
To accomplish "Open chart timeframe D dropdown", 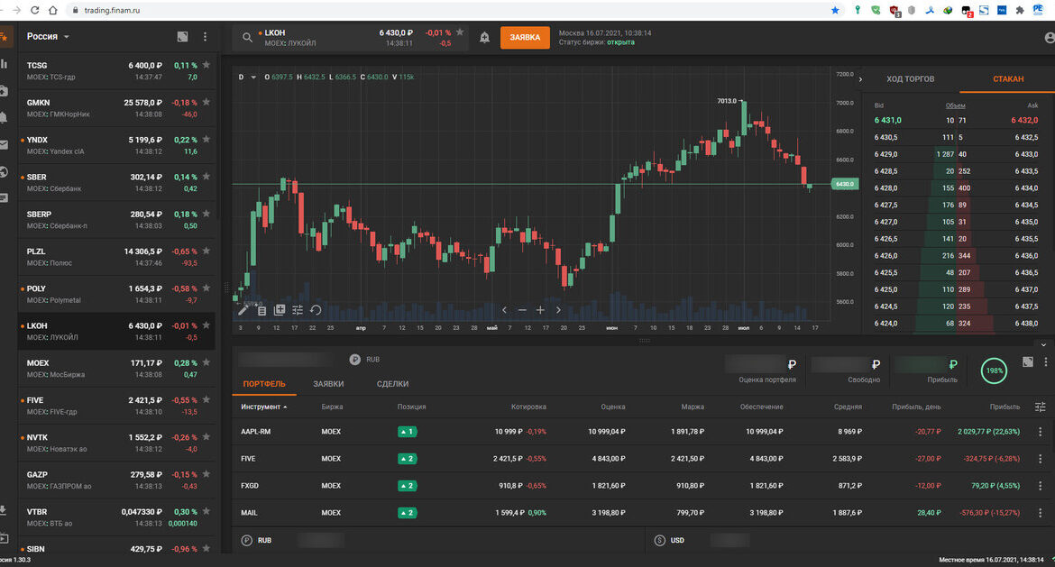I will [243, 78].
